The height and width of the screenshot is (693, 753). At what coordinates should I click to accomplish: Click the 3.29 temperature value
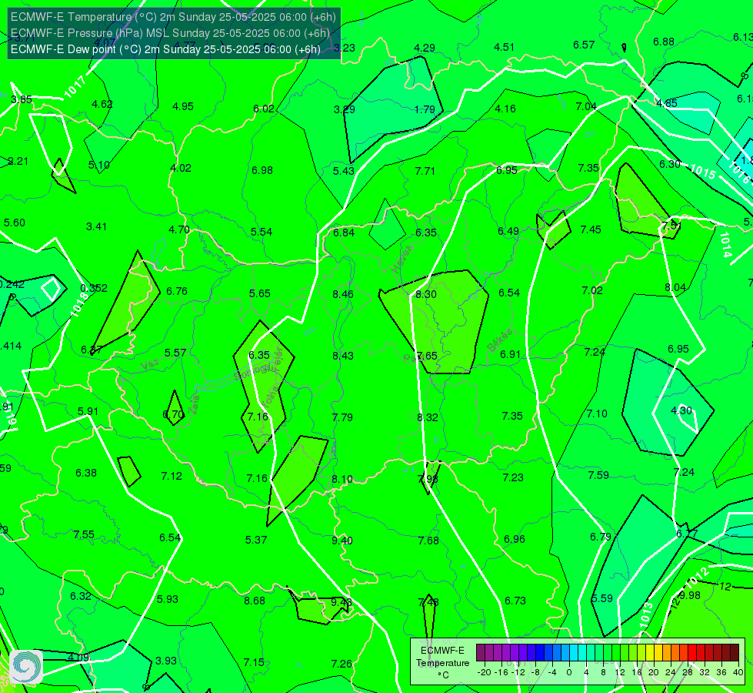click(x=345, y=109)
